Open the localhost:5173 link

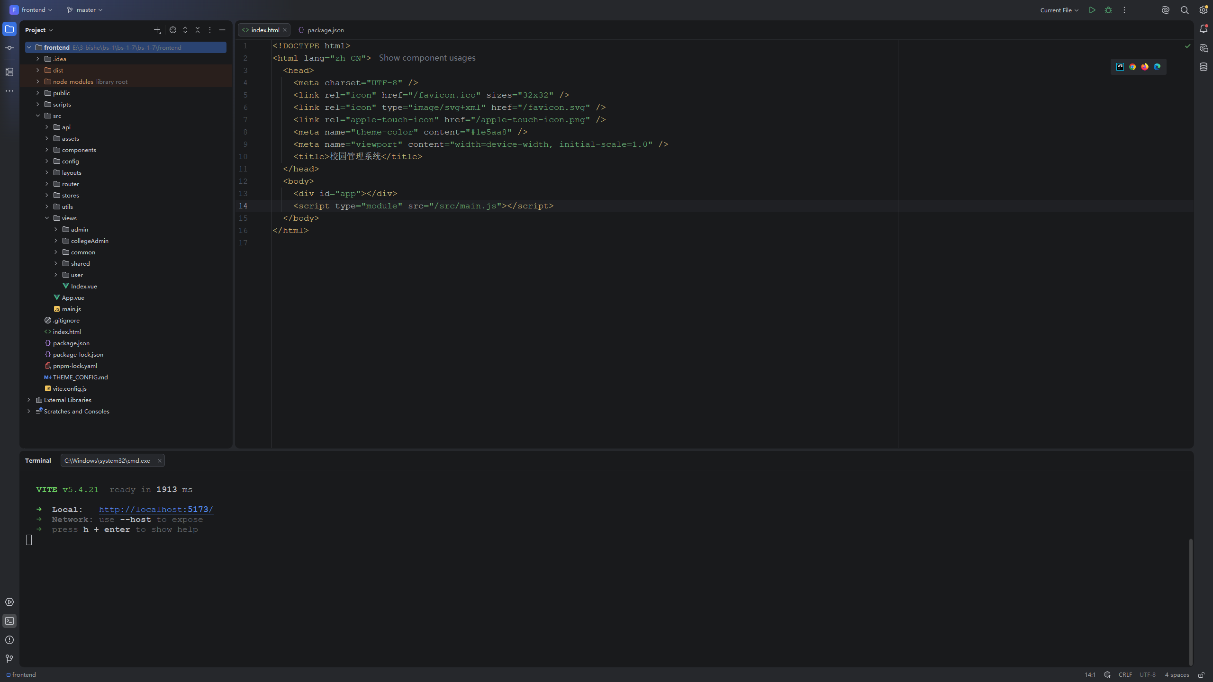click(156, 509)
